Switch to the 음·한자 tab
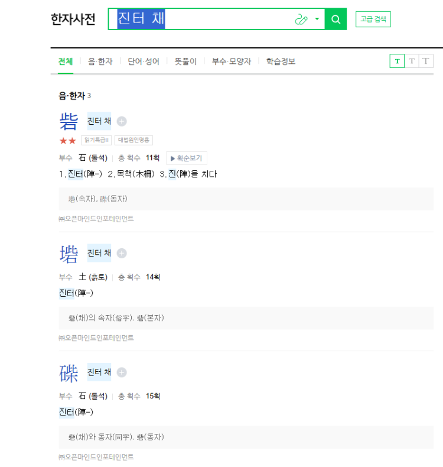 100,61
